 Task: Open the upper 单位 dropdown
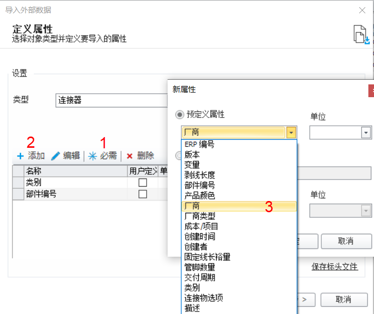click(x=366, y=133)
